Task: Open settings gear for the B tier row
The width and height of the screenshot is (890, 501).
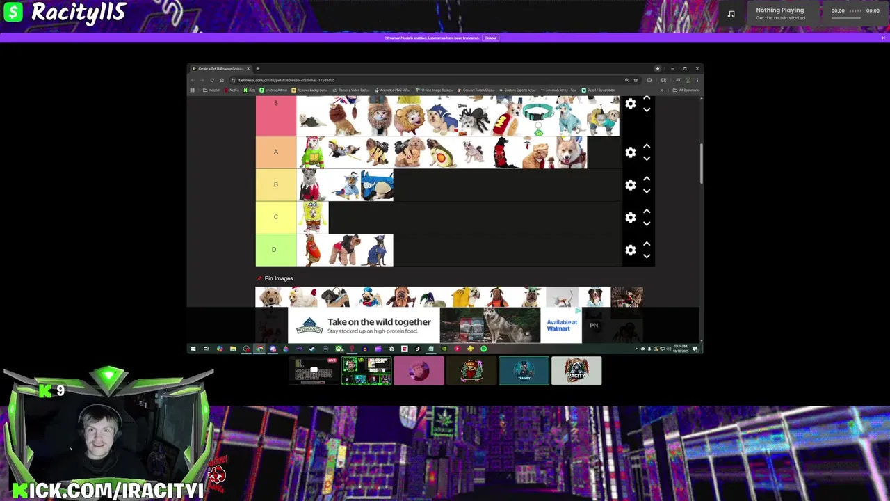Action: click(x=630, y=185)
